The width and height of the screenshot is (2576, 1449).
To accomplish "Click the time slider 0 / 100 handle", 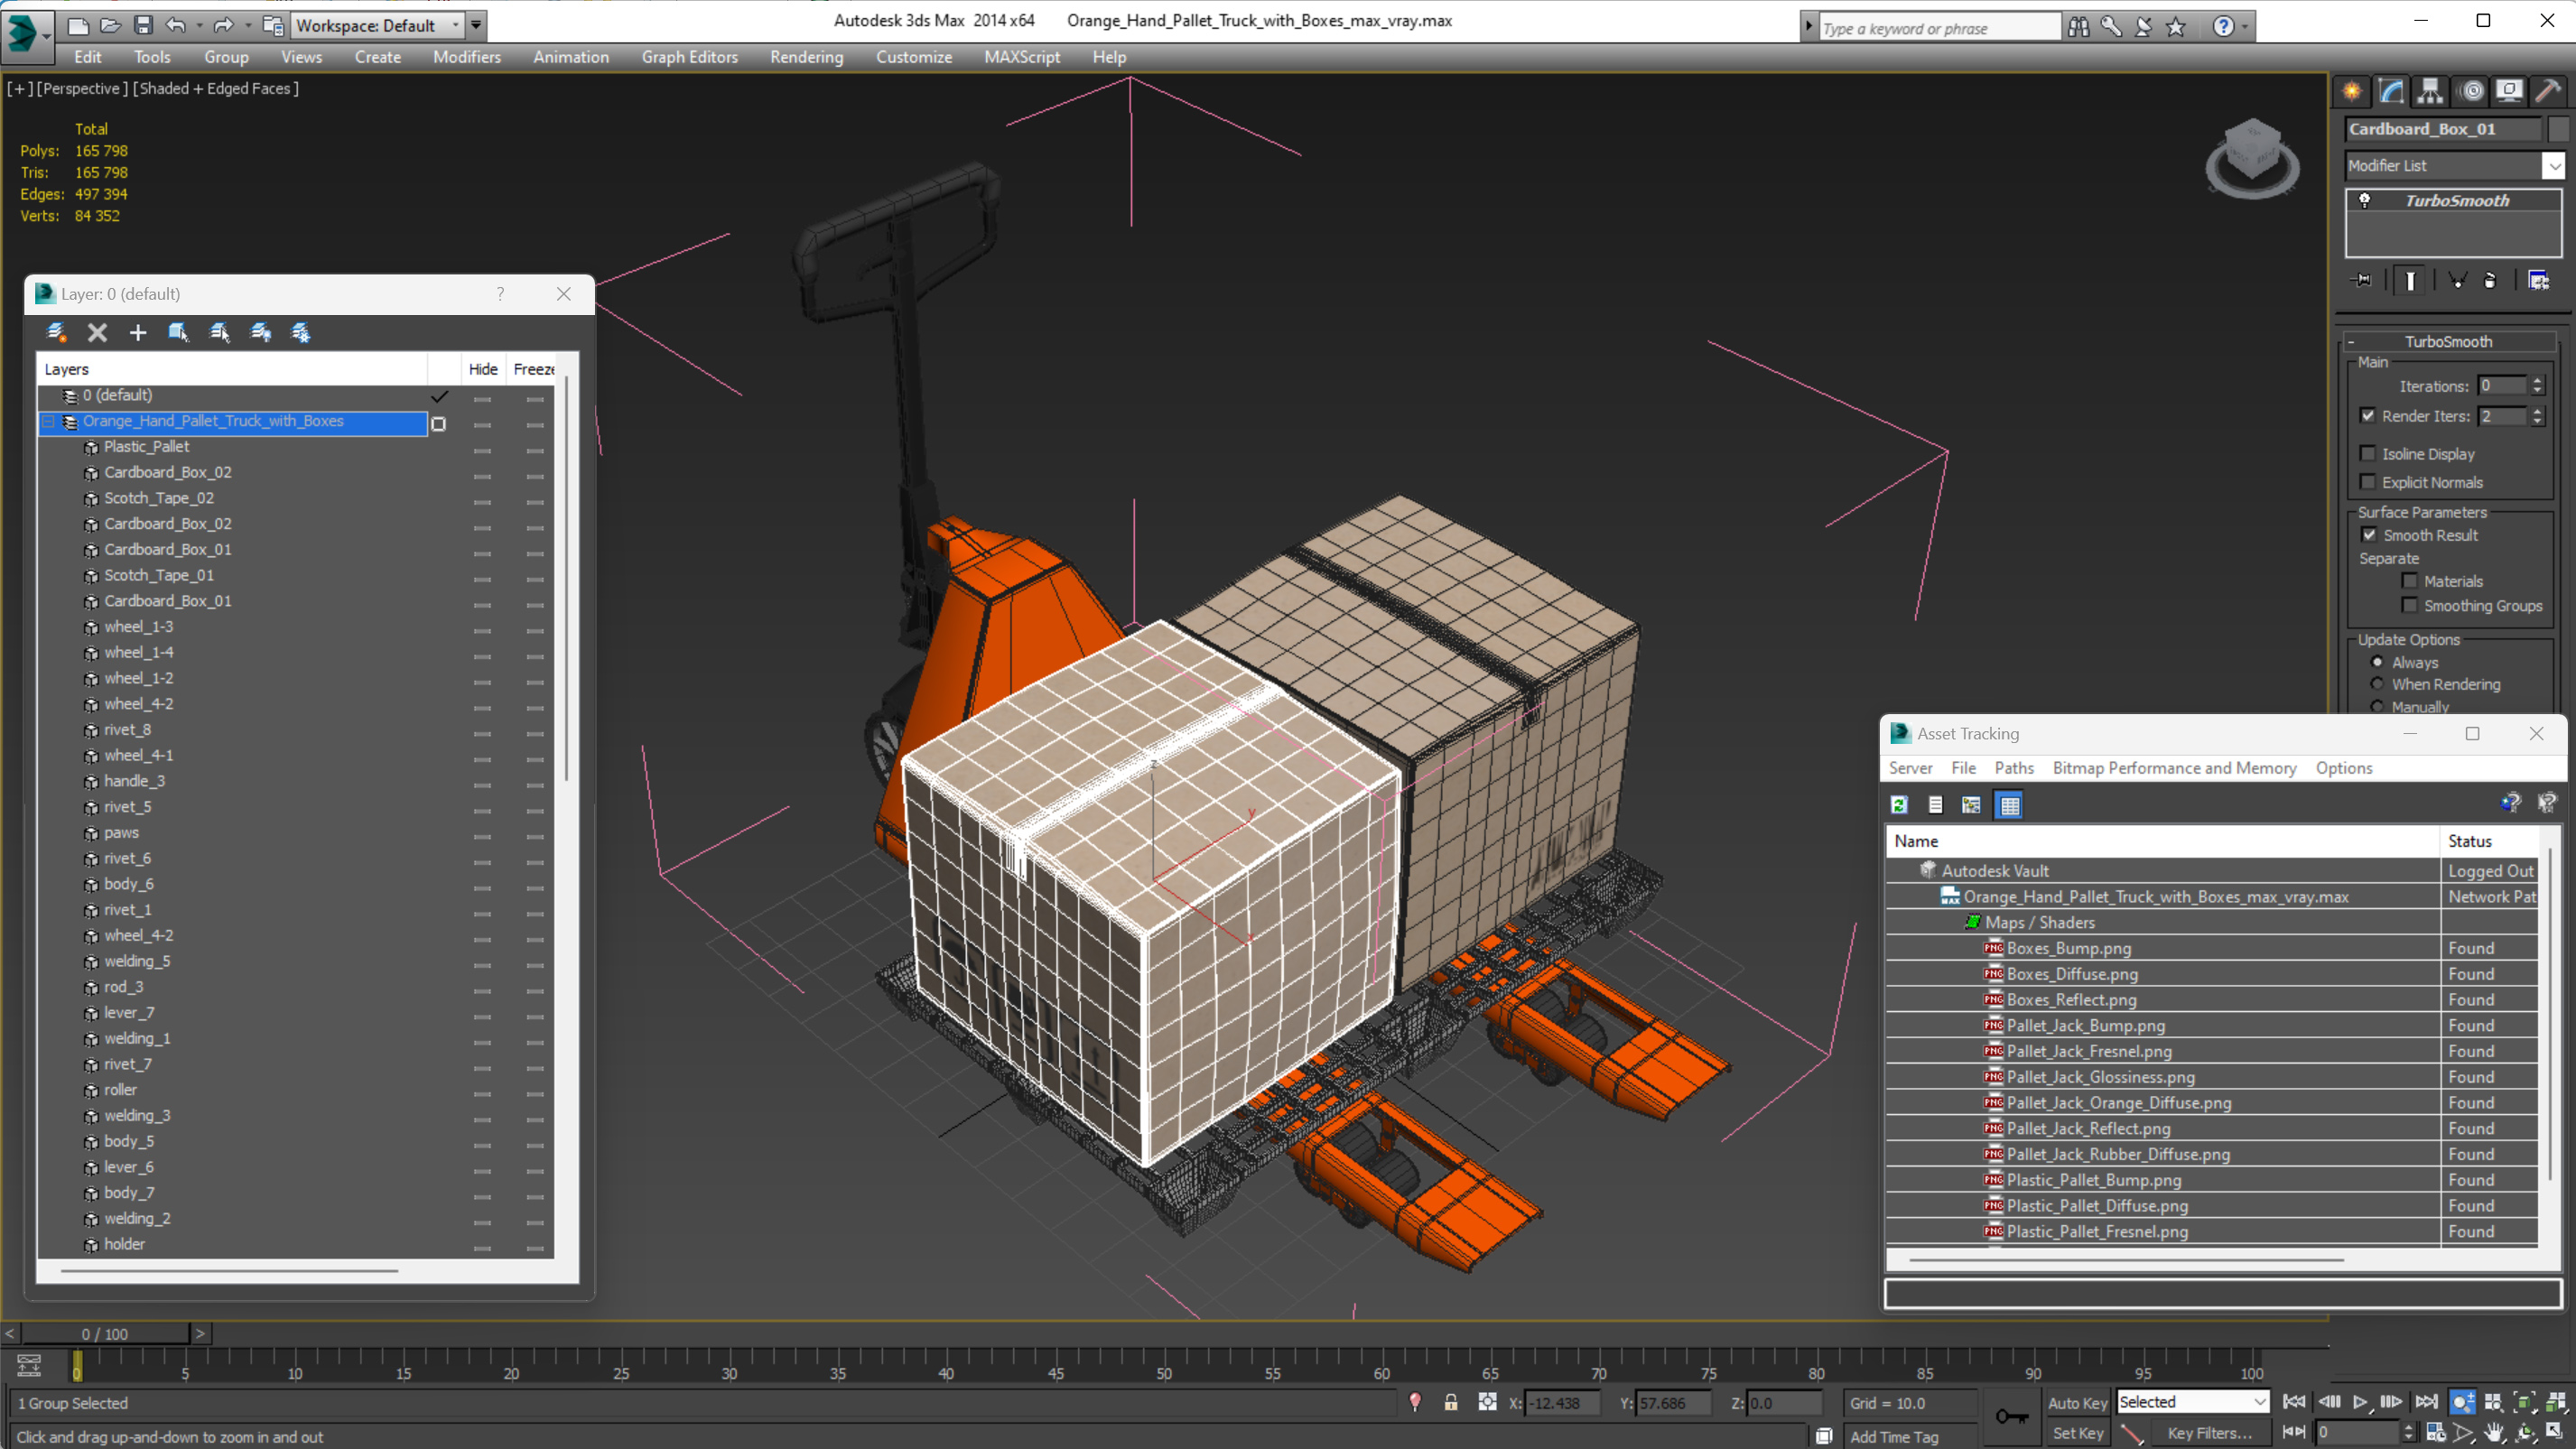I will point(105,1333).
